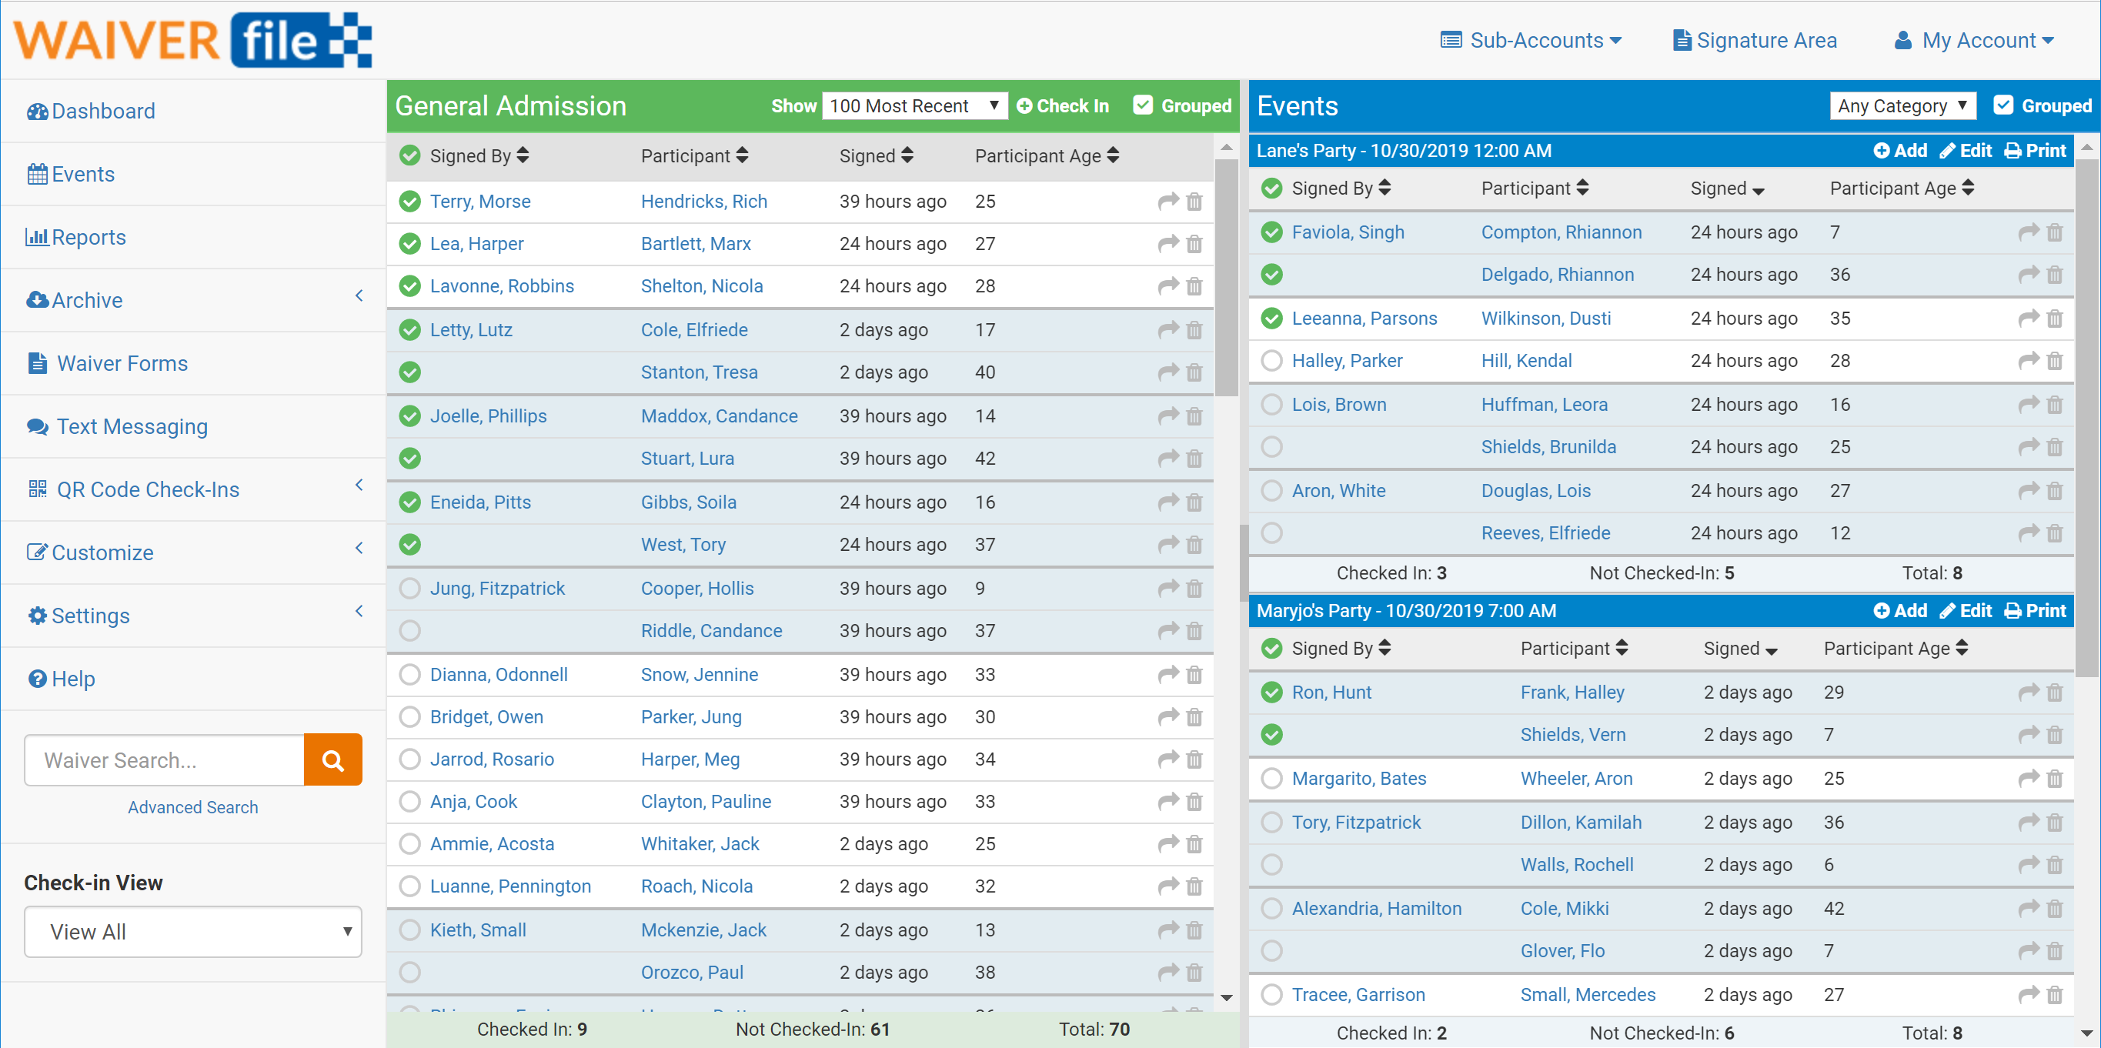
Task: Click the Check In button
Action: [x=1063, y=106]
